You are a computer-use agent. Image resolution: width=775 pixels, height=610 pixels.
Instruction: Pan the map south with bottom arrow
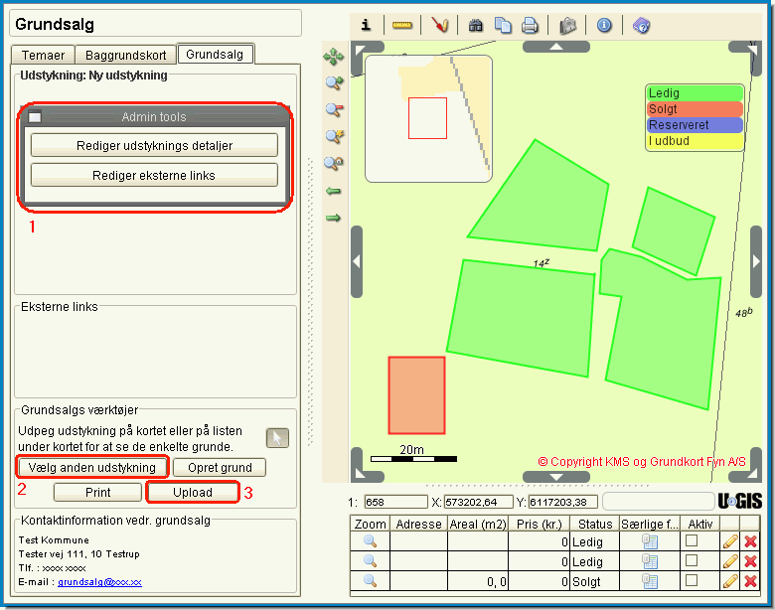click(556, 477)
